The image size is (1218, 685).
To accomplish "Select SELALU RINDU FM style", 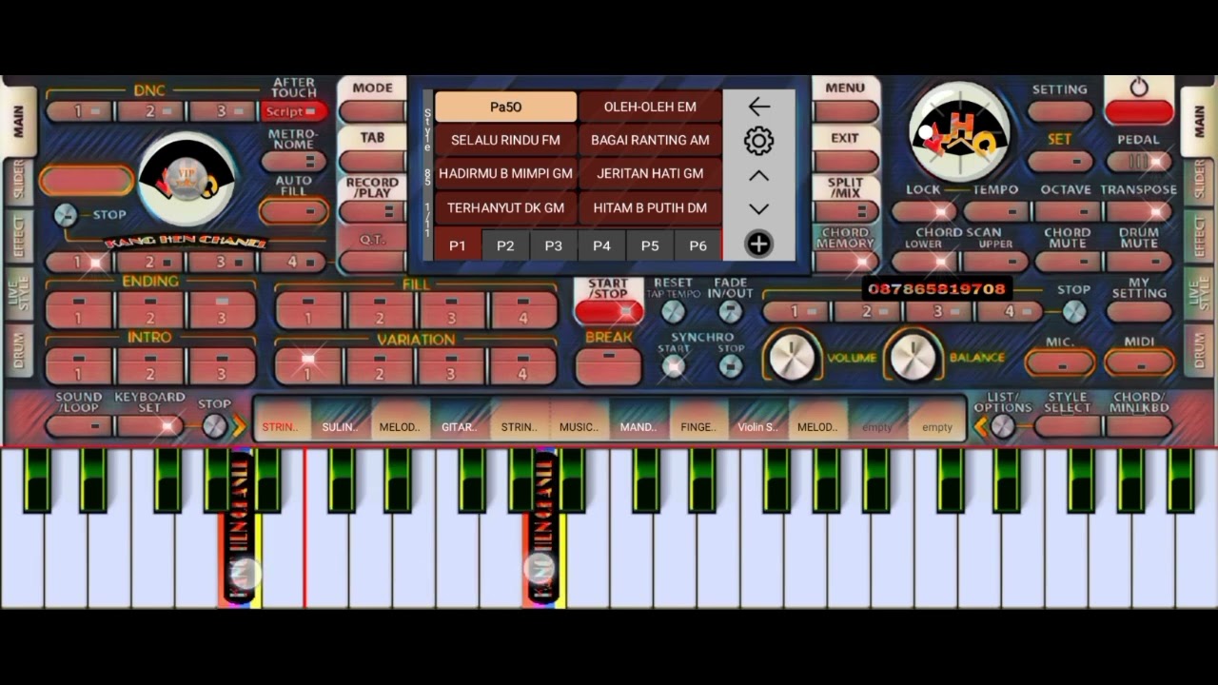I will tap(505, 140).
